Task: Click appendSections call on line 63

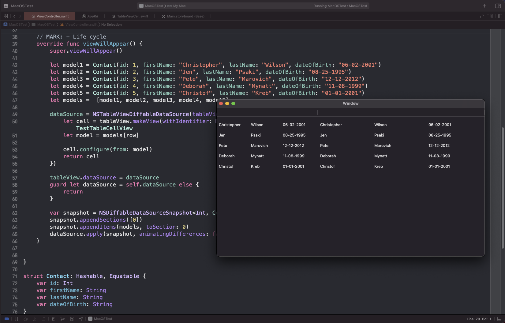Action: (x=103, y=220)
